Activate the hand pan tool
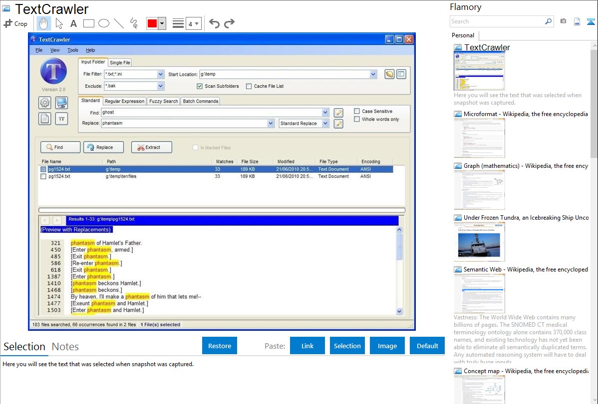598x404 pixels. tap(44, 23)
